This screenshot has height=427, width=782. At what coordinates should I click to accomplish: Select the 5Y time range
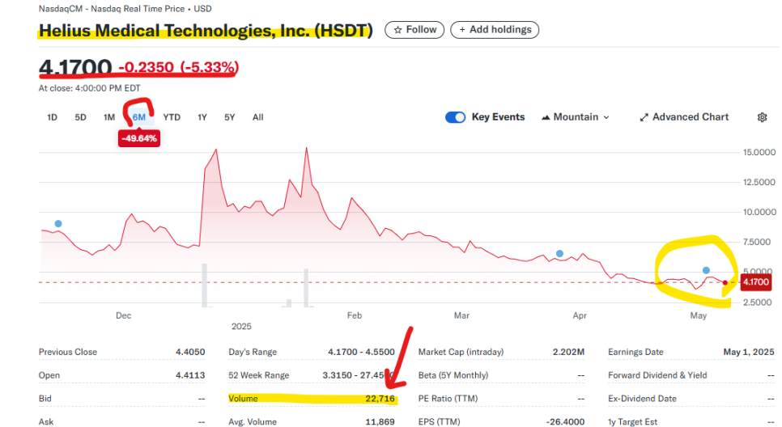(x=229, y=117)
